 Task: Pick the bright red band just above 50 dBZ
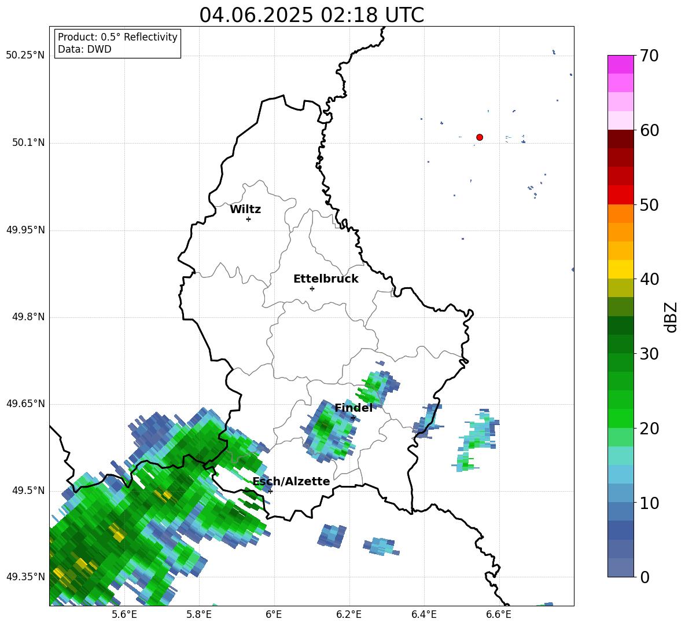(620, 195)
